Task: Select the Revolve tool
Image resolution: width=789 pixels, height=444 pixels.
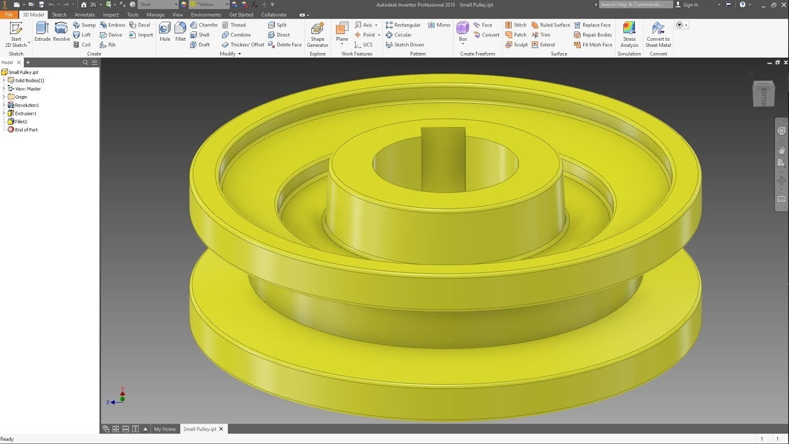Action: tap(61, 32)
